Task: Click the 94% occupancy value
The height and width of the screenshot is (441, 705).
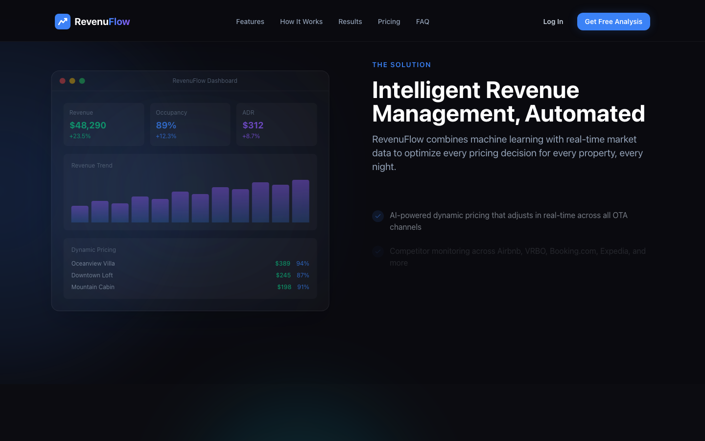Action: [x=303, y=264]
